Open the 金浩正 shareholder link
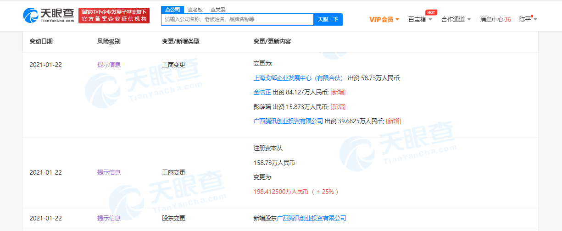562x231 pixels. pos(262,92)
